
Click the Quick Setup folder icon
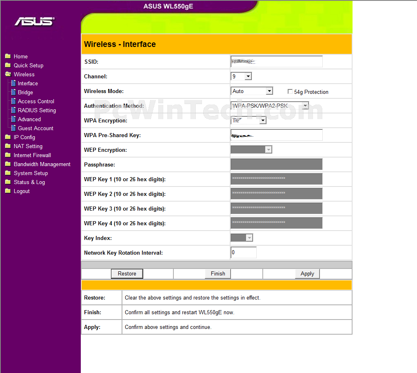click(8, 65)
